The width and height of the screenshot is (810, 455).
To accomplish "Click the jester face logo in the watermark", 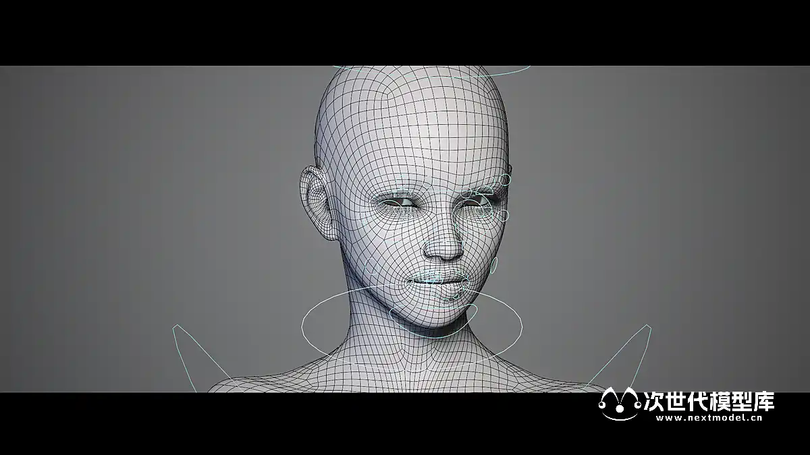I will coord(619,404).
